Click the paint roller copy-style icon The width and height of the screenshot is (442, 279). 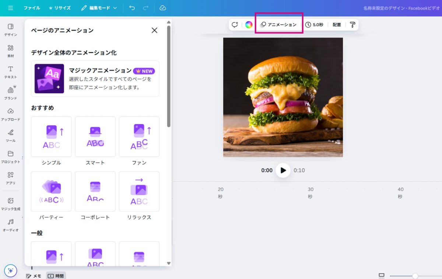pyautogui.click(x=352, y=25)
